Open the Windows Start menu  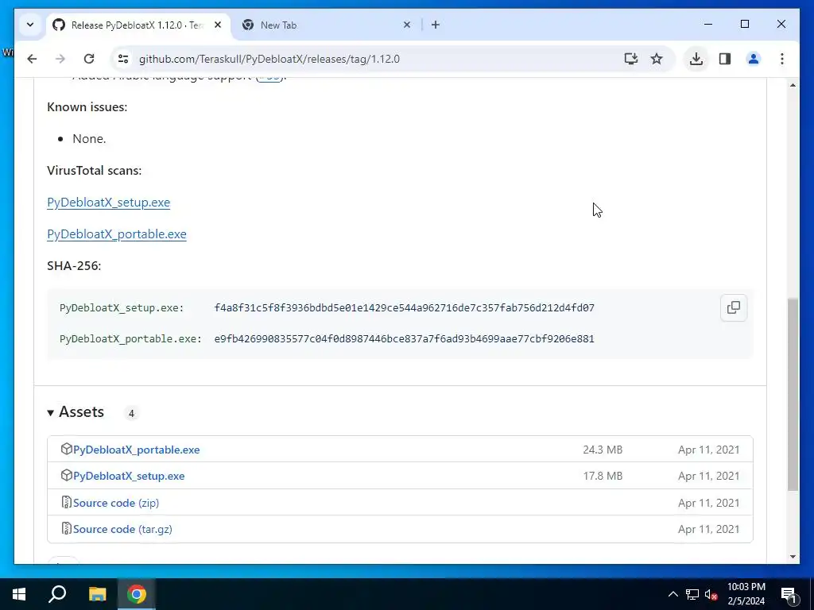(19, 594)
